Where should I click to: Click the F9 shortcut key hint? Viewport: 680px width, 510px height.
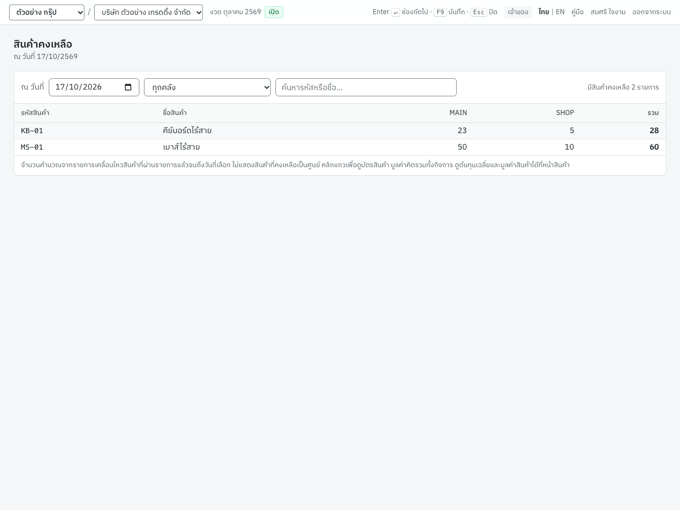click(440, 12)
